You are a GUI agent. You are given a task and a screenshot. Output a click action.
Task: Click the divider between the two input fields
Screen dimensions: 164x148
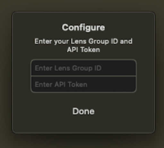83,76
